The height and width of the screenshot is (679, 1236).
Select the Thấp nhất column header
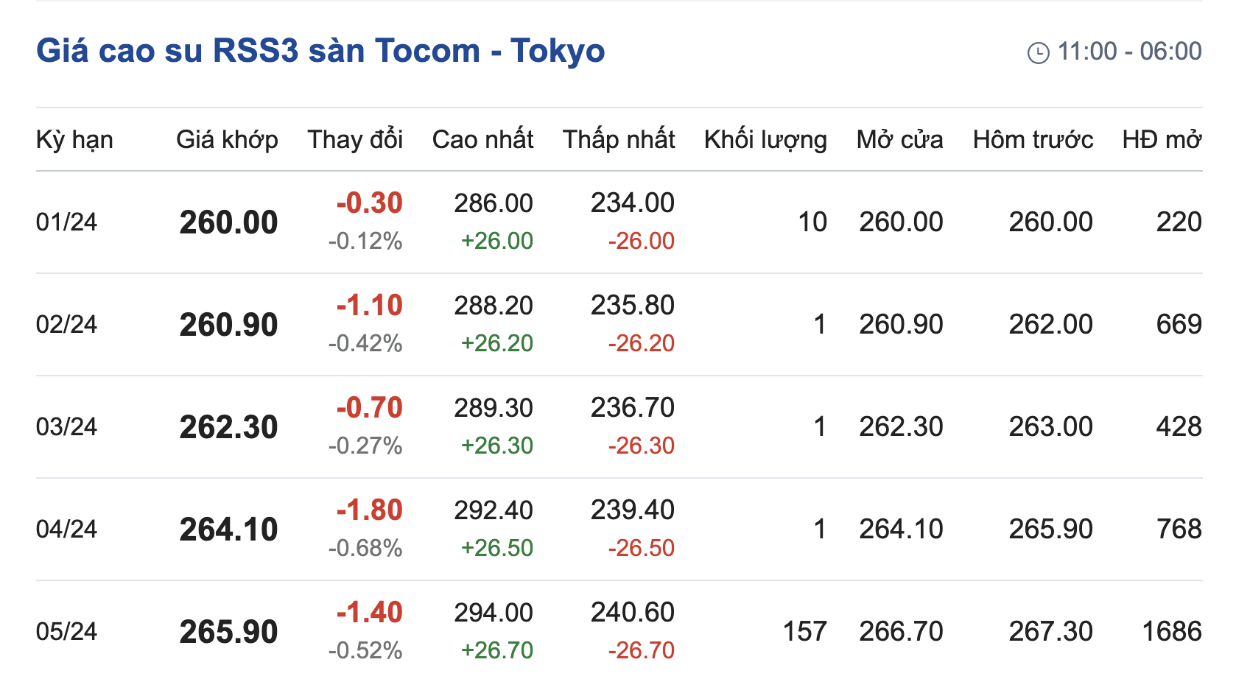[619, 139]
